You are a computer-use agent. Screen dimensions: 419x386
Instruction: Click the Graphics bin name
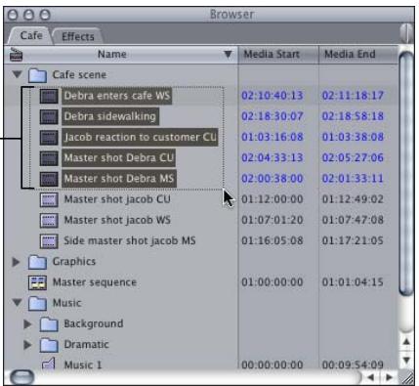pos(74,262)
